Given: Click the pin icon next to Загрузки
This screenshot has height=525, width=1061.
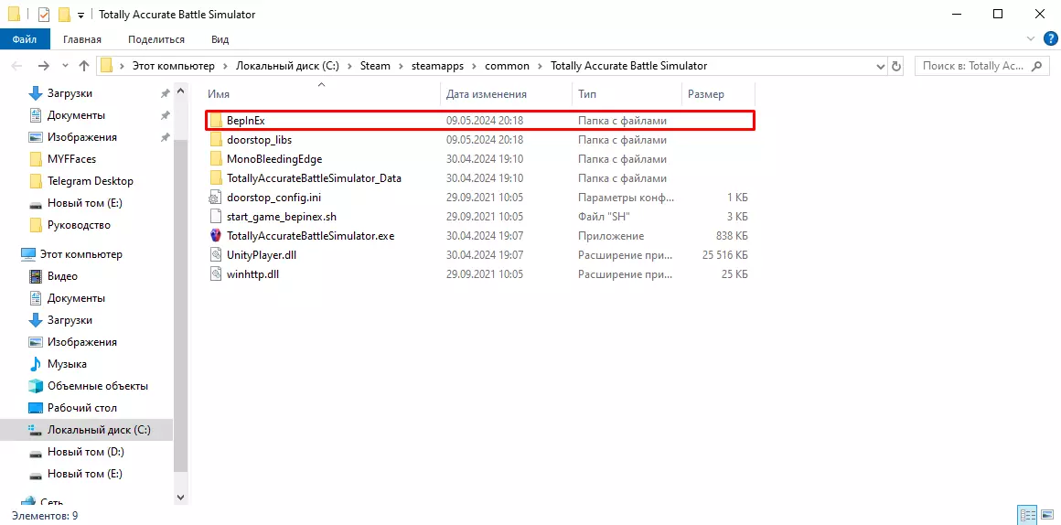Looking at the screenshot, I should pyautogui.click(x=165, y=93).
